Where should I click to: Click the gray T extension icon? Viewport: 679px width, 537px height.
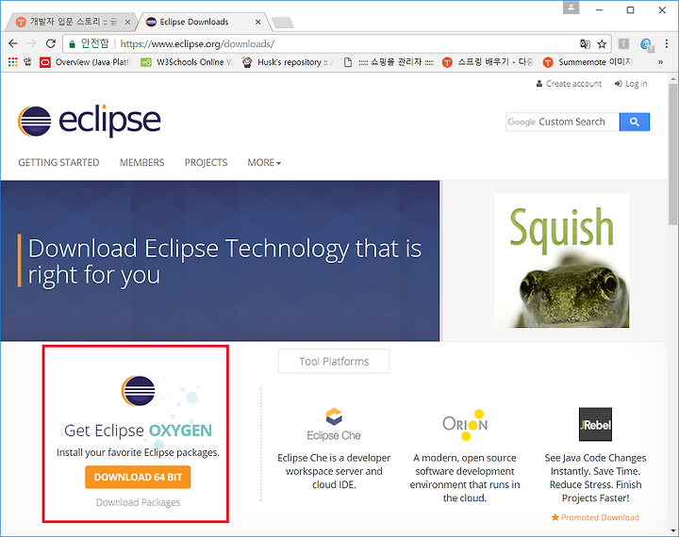tap(623, 43)
